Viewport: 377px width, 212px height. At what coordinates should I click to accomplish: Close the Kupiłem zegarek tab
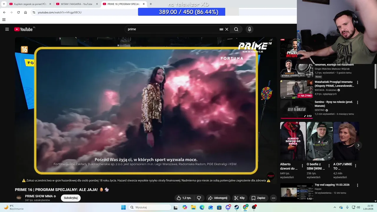point(50,4)
